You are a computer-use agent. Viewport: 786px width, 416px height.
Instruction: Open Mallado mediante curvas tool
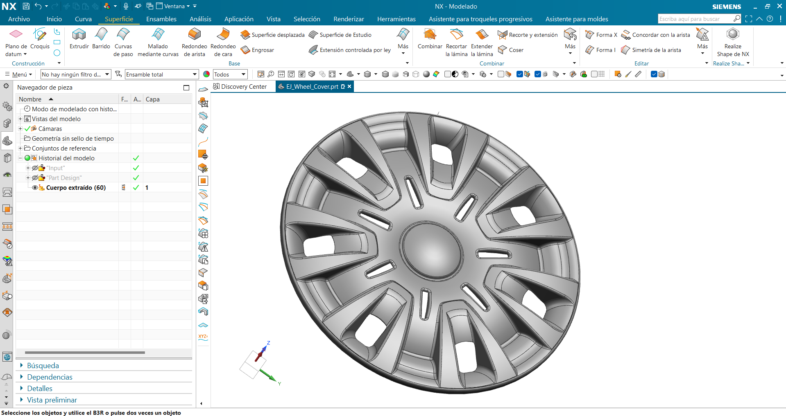pyautogui.click(x=158, y=43)
